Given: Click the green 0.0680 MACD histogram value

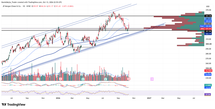Looking at the screenshot, I should (207, 85).
